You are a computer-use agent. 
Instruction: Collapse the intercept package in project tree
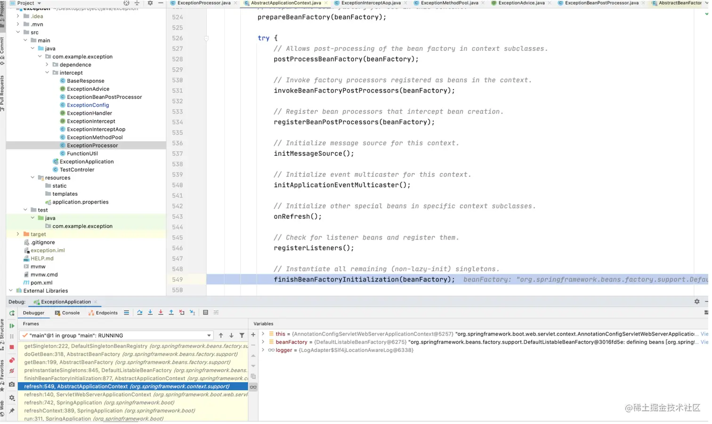(47, 72)
